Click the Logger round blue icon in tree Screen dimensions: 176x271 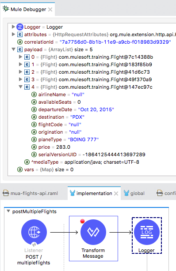(20, 27)
